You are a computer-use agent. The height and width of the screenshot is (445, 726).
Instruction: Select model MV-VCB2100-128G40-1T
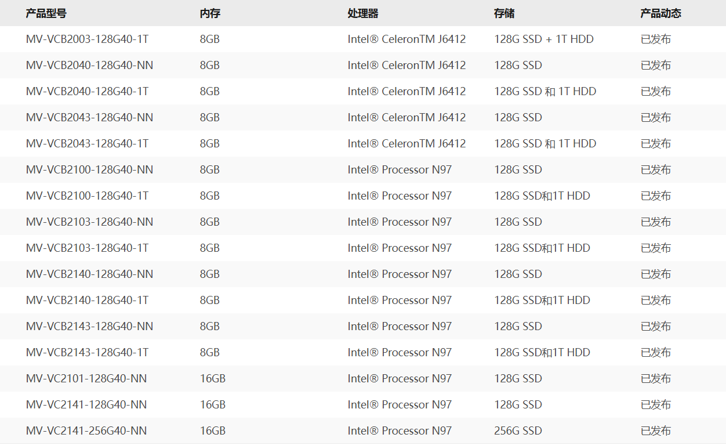point(87,196)
